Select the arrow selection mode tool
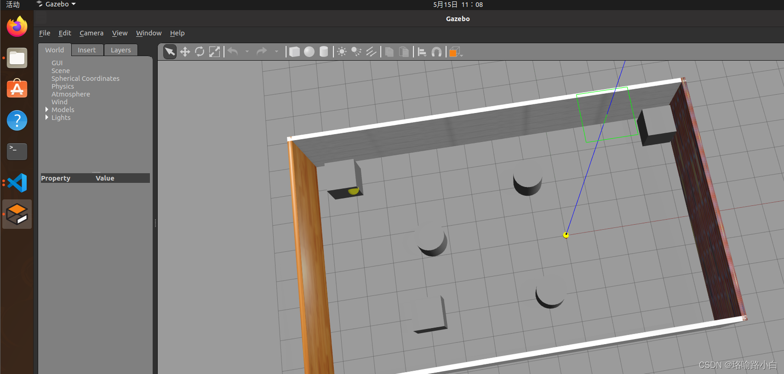The image size is (784, 374). pos(170,51)
